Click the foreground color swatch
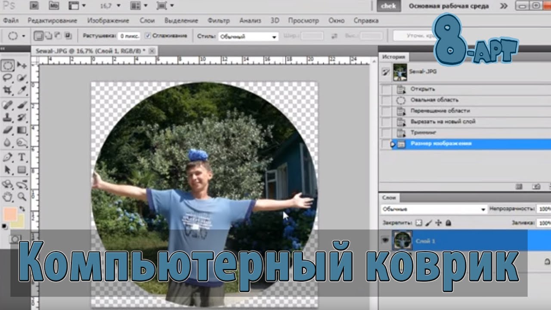The image size is (551, 310). pyautogui.click(x=10, y=214)
